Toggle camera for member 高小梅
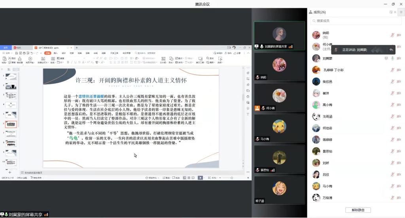 point(399,105)
